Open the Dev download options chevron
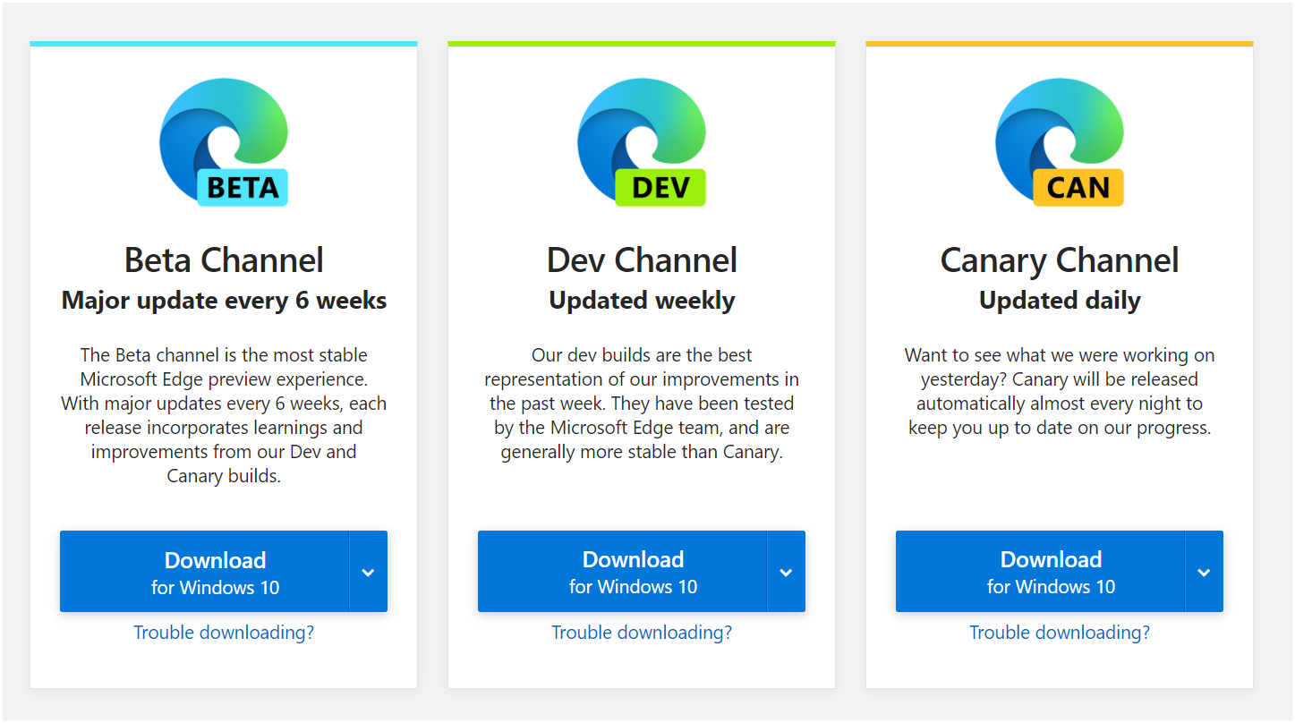Screen dimensions: 1295x723 (x=786, y=571)
